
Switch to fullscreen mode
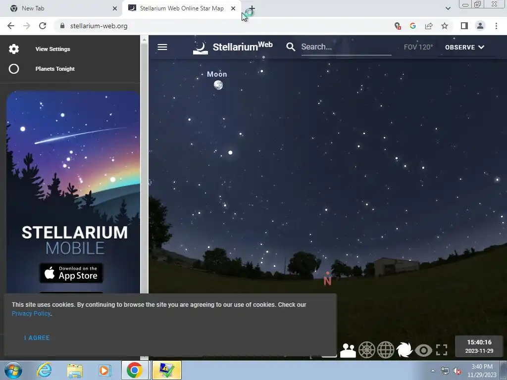tap(442, 350)
